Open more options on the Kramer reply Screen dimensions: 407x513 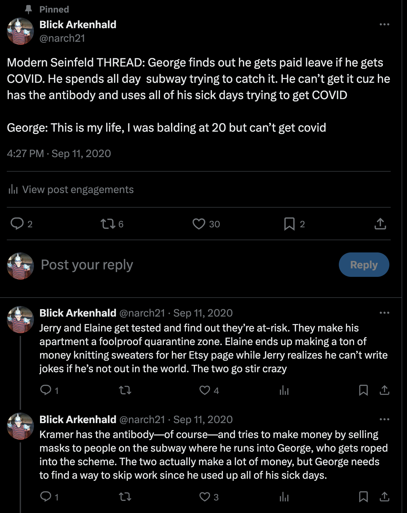tap(384, 419)
